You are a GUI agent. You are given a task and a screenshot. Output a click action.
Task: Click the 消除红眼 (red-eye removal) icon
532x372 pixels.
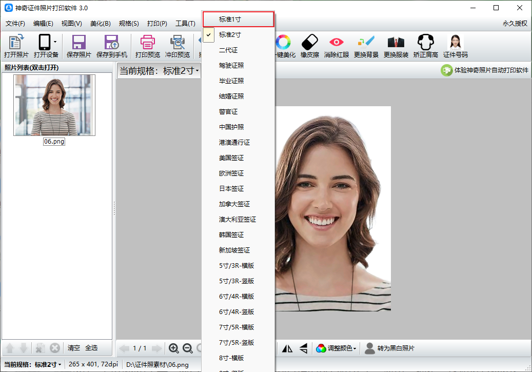(x=337, y=46)
